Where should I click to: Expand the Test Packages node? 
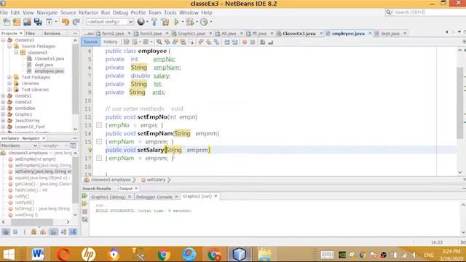9,77
